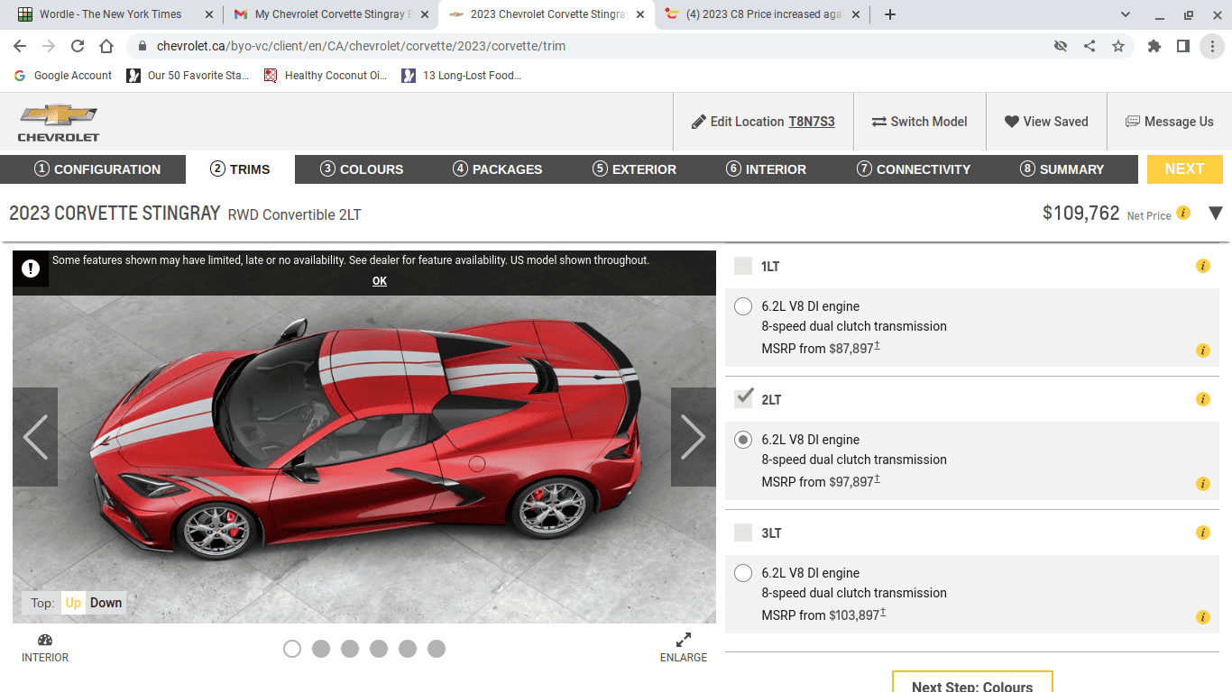Click the bookmark star in the address bar
The height and width of the screenshot is (692, 1232).
pos(1118,44)
